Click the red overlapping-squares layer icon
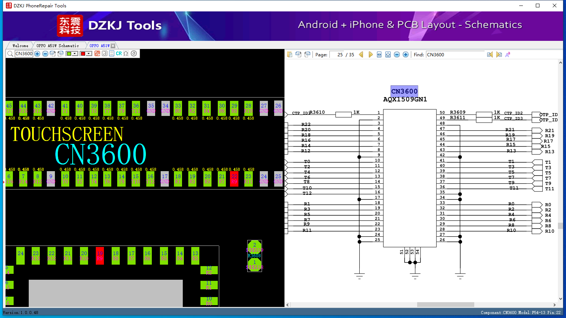The image size is (566, 318). pos(97,54)
